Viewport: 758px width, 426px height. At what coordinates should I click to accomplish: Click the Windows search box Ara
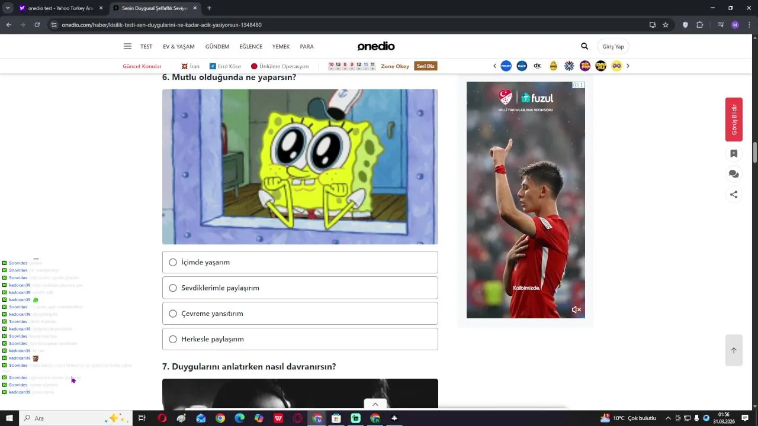pos(75,418)
